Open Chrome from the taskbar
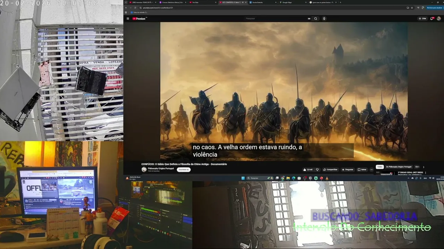The width and height of the screenshot is (444, 249). (x=282, y=178)
